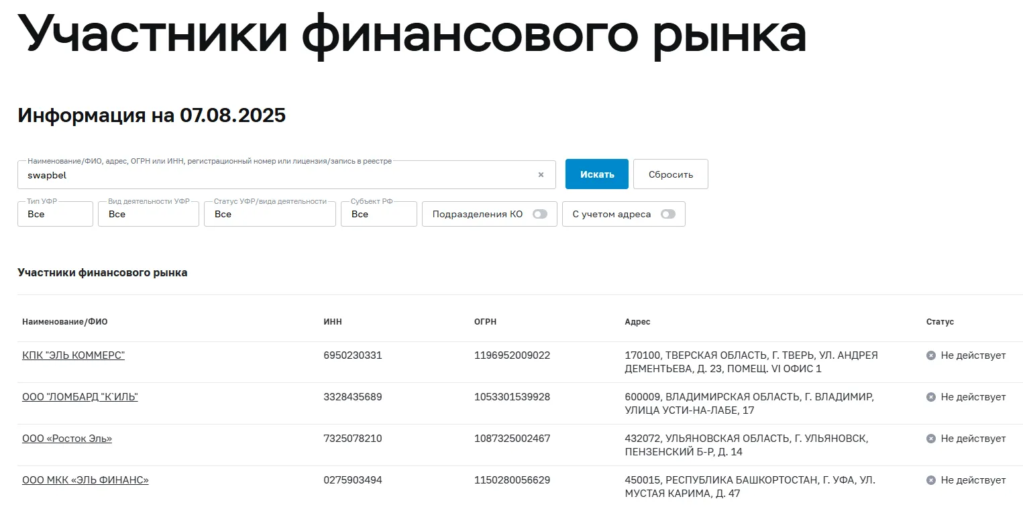The width and height of the screenshot is (1023, 507).
Task: Enable the С учетом адреса switch
Action: 668,214
